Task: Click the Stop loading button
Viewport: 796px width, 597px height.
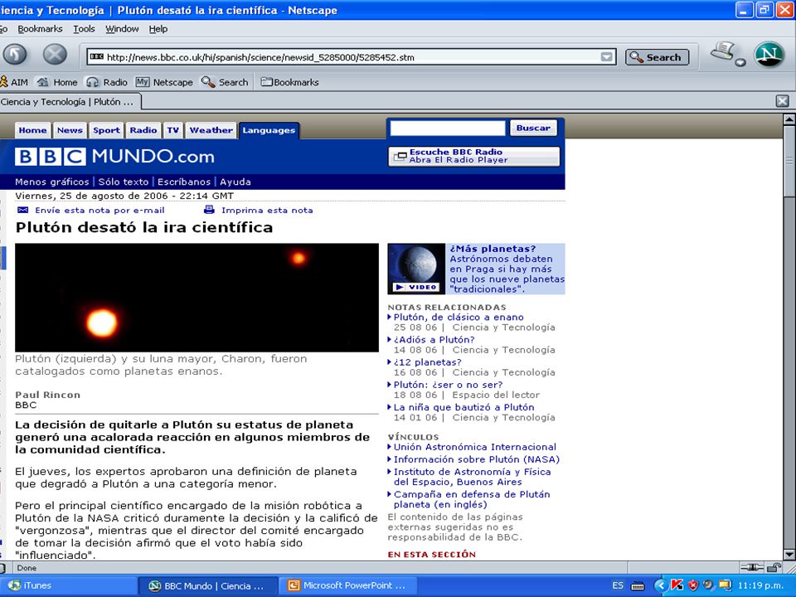Action: tap(55, 55)
